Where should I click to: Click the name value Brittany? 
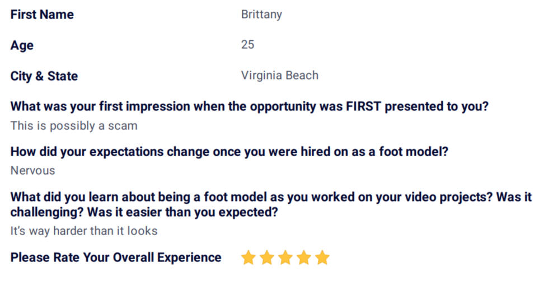[x=261, y=15]
